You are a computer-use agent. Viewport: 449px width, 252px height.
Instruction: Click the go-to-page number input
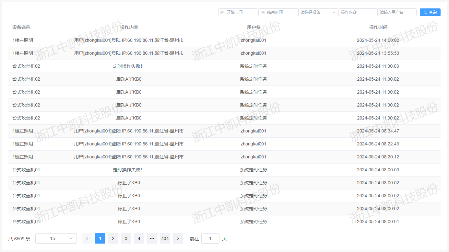click(x=210, y=238)
